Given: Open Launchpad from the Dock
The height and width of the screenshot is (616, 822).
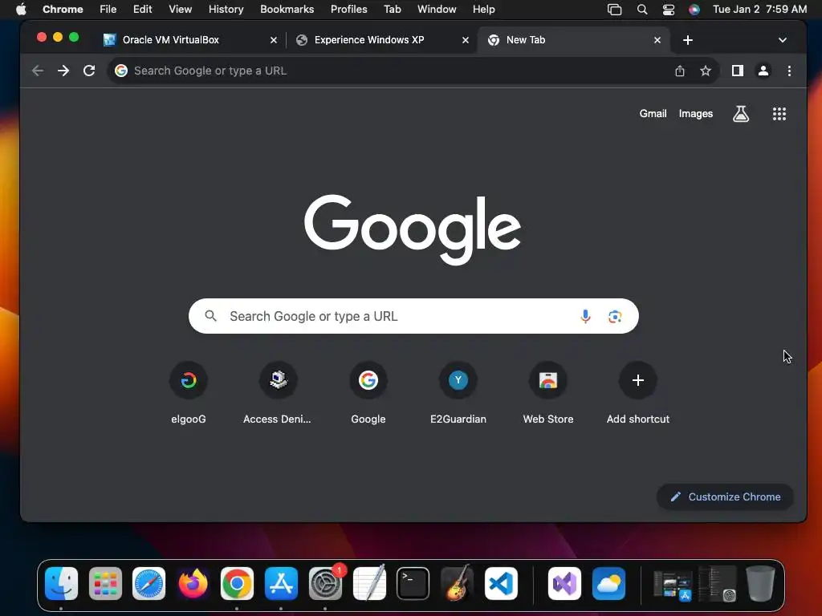Looking at the screenshot, I should coord(105,583).
